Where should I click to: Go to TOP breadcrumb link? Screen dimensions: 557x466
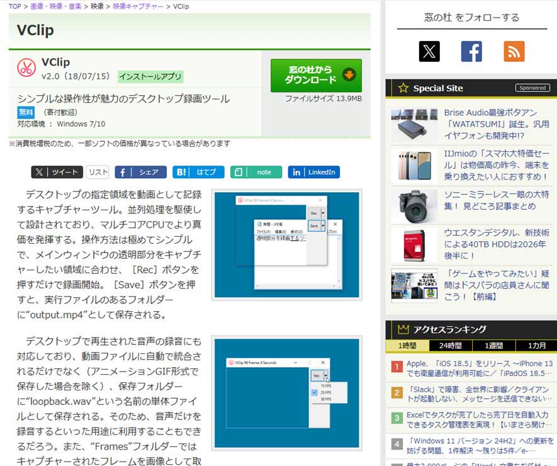15,6
